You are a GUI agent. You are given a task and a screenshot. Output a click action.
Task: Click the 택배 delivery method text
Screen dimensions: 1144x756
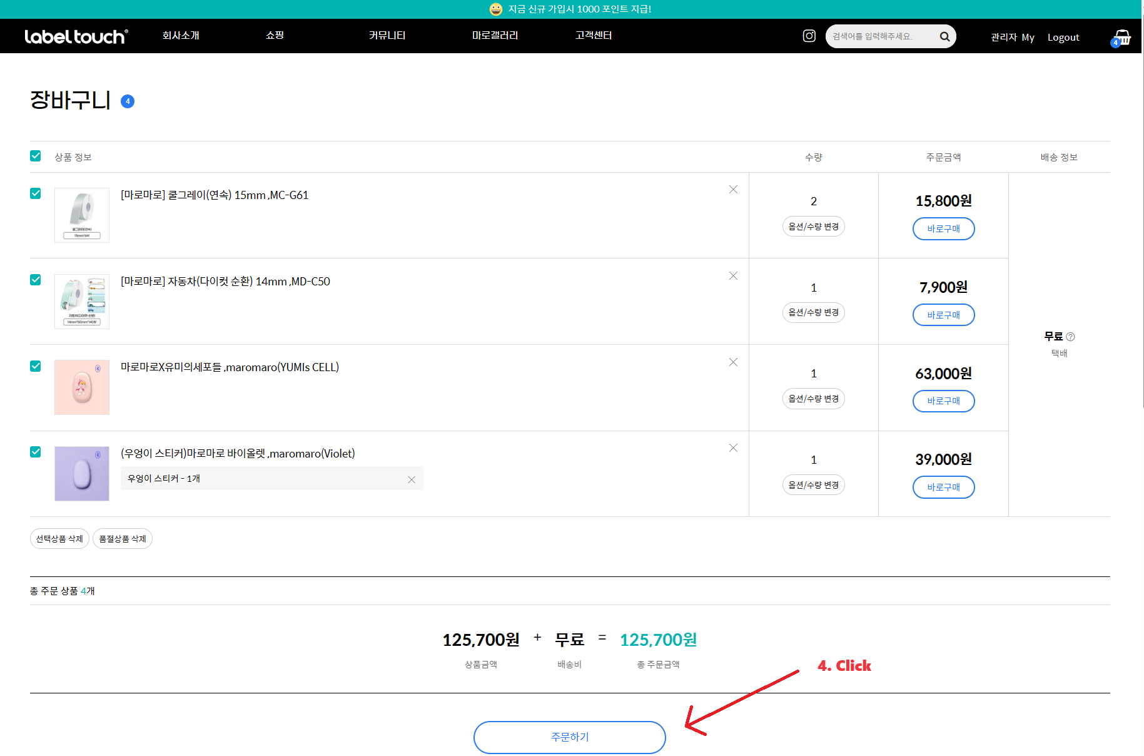[1059, 354]
